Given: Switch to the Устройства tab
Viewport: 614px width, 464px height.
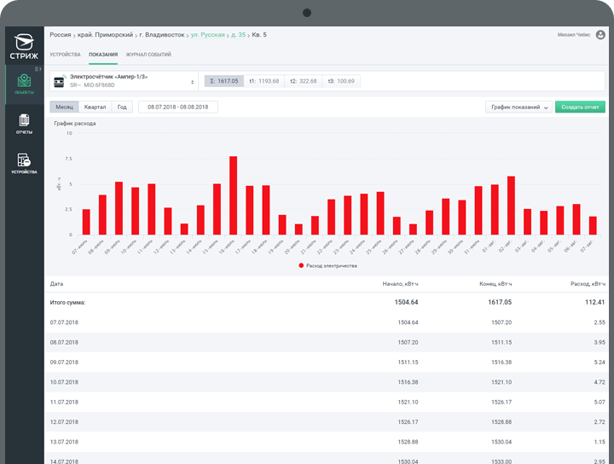Looking at the screenshot, I should click(x=66, y=55).
